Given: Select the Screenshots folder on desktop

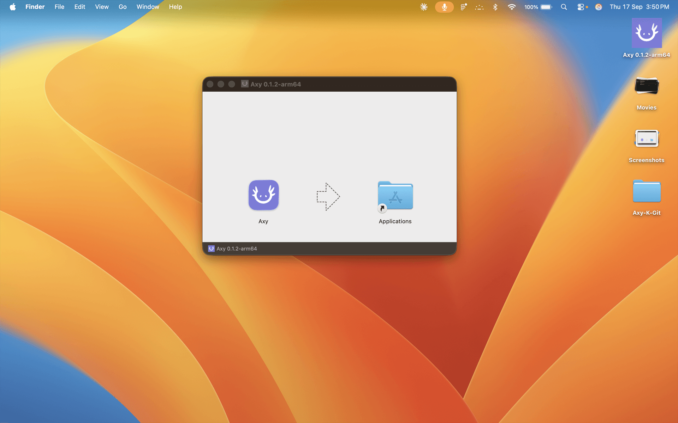Looking at the screenshot, I should [x=647, y=138].
